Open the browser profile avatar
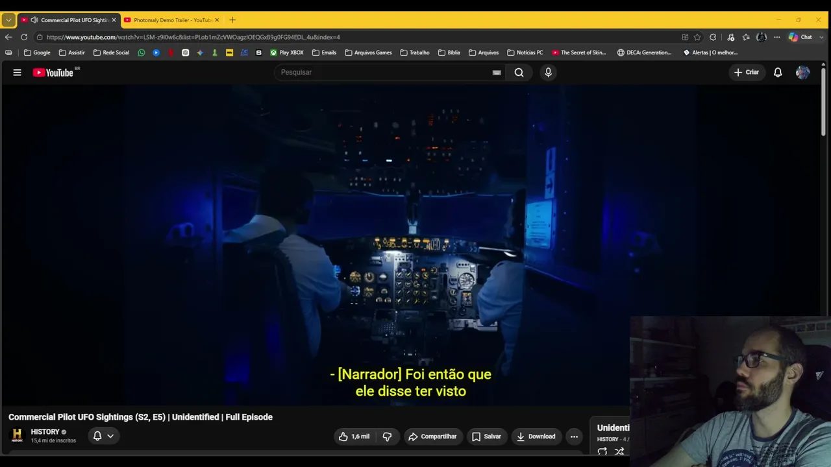This screenshot has width=831, height=467. point(762,37)
